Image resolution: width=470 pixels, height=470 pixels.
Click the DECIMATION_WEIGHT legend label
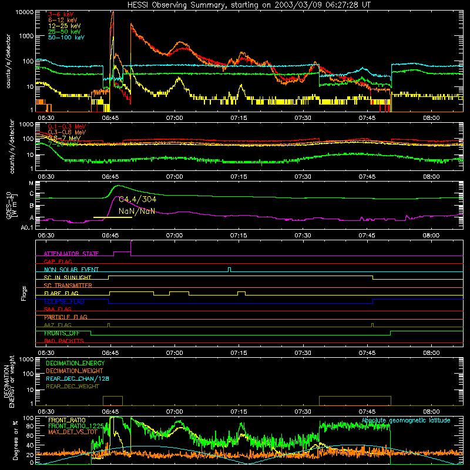[75, 371]
